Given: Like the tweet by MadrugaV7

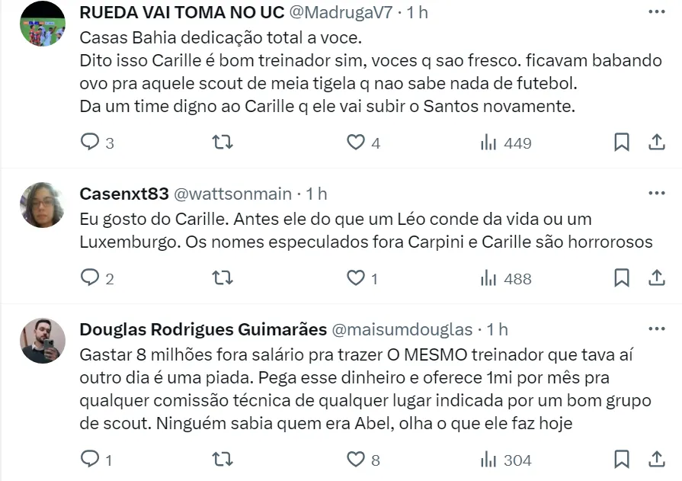Looking at the screenshot, I should coord(356,143).
